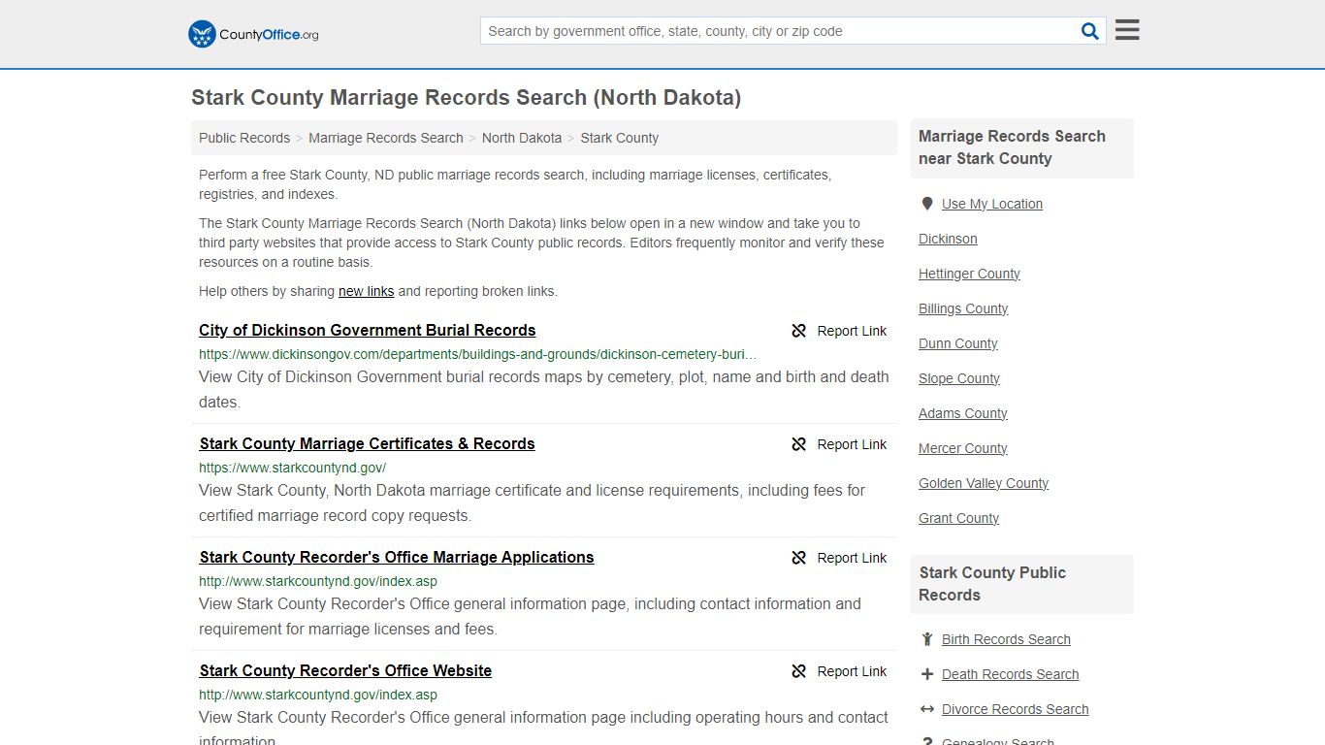1325x745 pixels.
Task: Click the Recorder's Office Website index.asp URL
Action: [x=318, y=696]
